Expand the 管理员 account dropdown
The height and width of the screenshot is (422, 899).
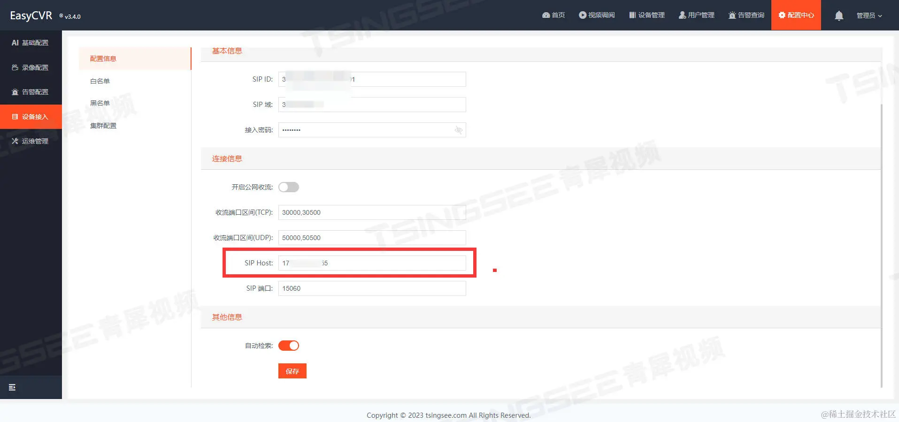pyautogui.click(x=869, y=15)
